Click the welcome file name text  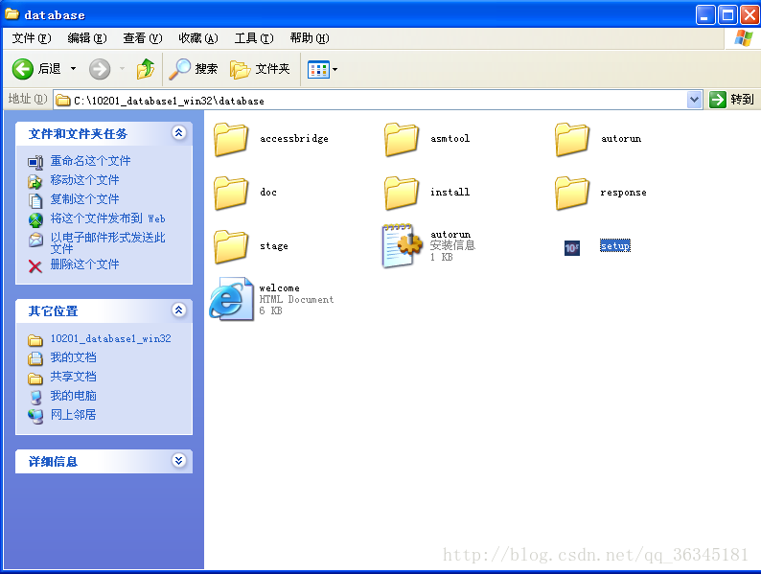coord(280,288)
